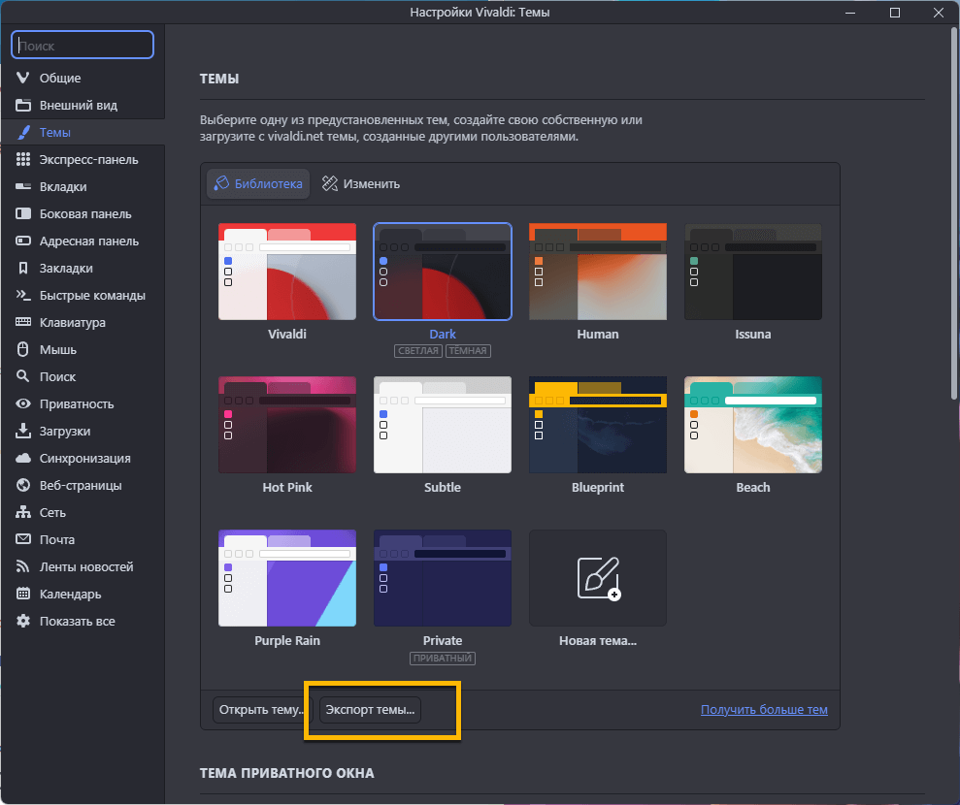The height and width of the screenshot is (805, 960).
Task: Click the globe icon beside Веб-страницы
Action: [x=22, y=485]
